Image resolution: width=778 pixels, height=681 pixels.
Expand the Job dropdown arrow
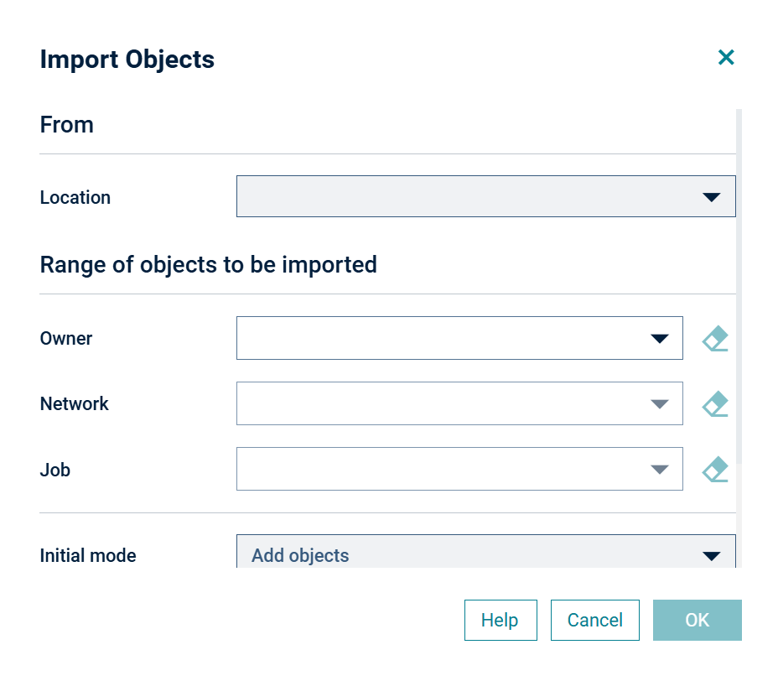pyautogui.click(x=660, y=470)
